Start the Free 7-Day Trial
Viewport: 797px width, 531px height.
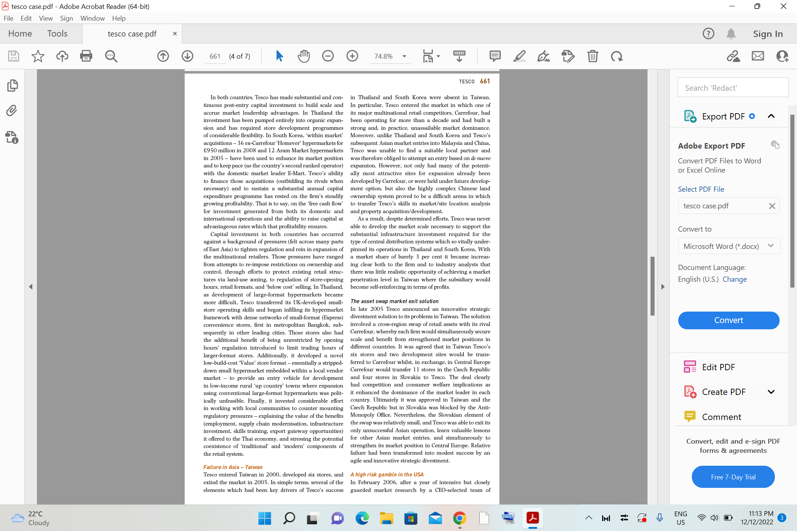click(733, 477)
